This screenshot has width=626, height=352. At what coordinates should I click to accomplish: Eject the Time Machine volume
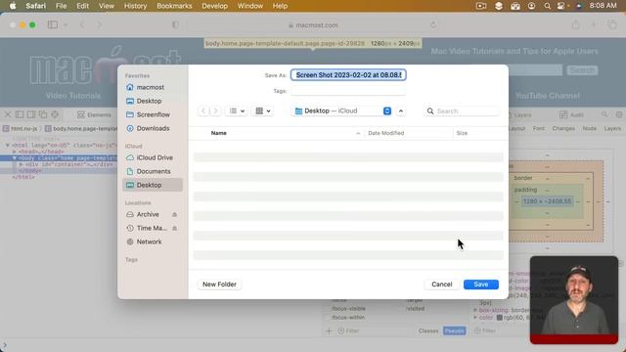coord(174,228)
